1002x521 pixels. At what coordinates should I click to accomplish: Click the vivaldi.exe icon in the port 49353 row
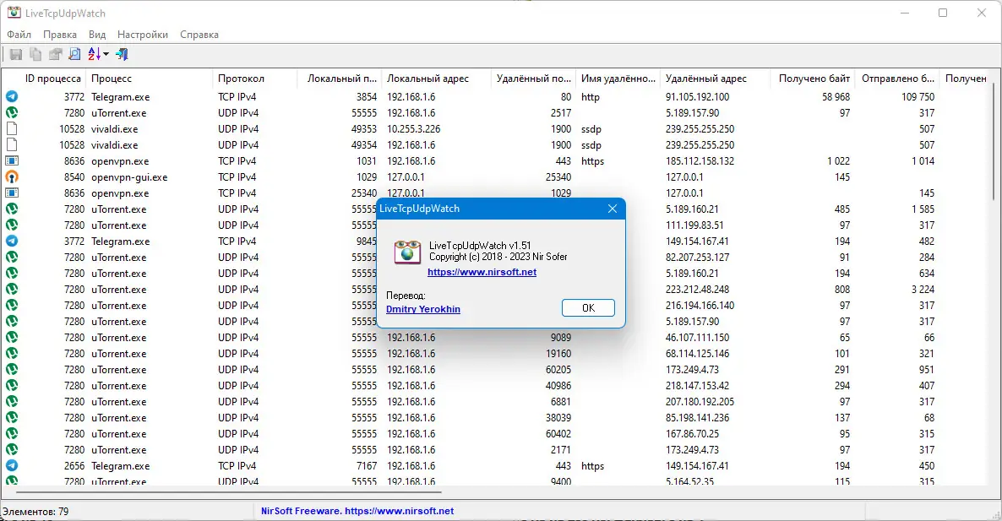(x=12, y=128)
